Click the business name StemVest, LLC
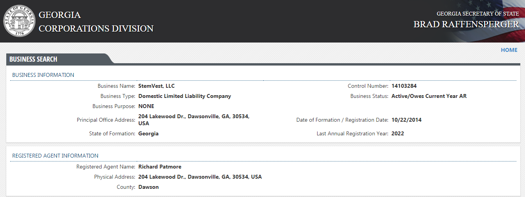Screen dimensions: 525x197 (156, 86)
